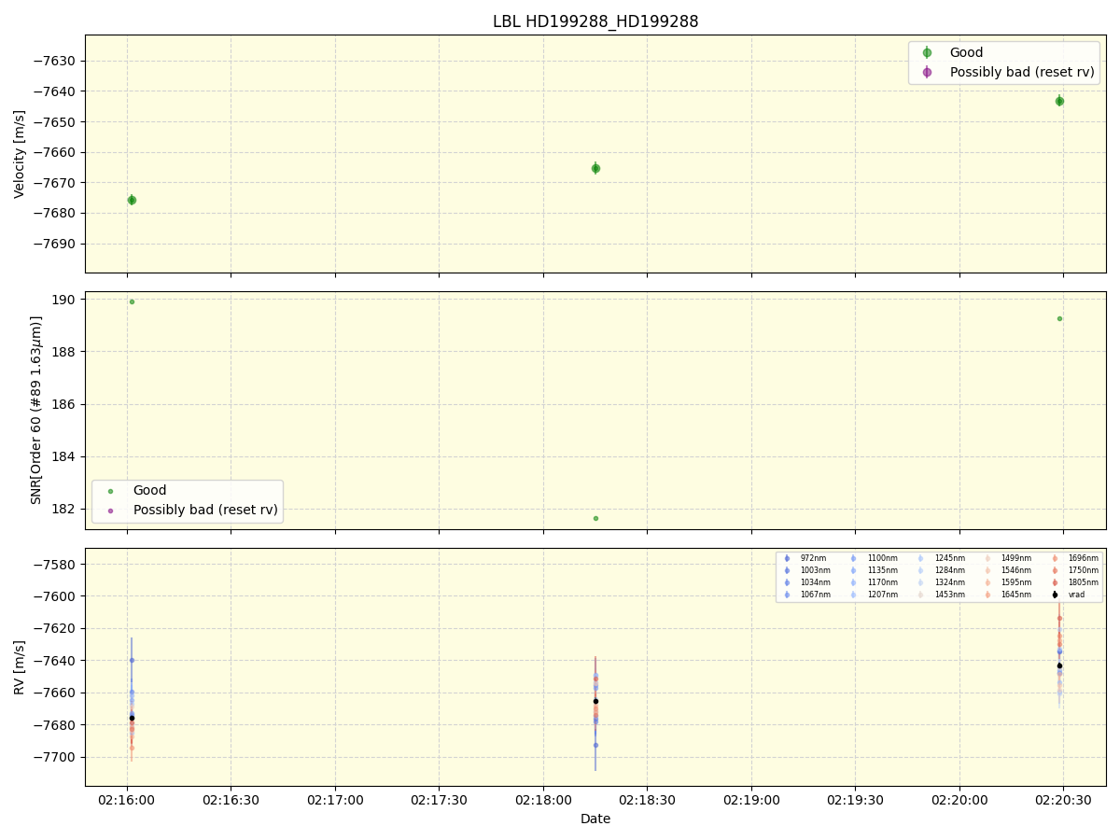Click the Velocity [m/s] y-axis label
The height and width of the screenshot is (840, 1120).
point(20,154)
